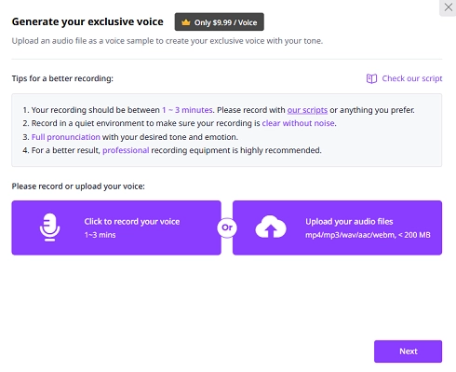Viewport: 456px width, 372px height.
Task: Click the professional highlighted word
Action: [126, 150]
